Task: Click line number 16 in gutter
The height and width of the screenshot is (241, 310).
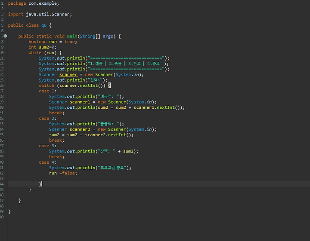Action: pos(2,85)
